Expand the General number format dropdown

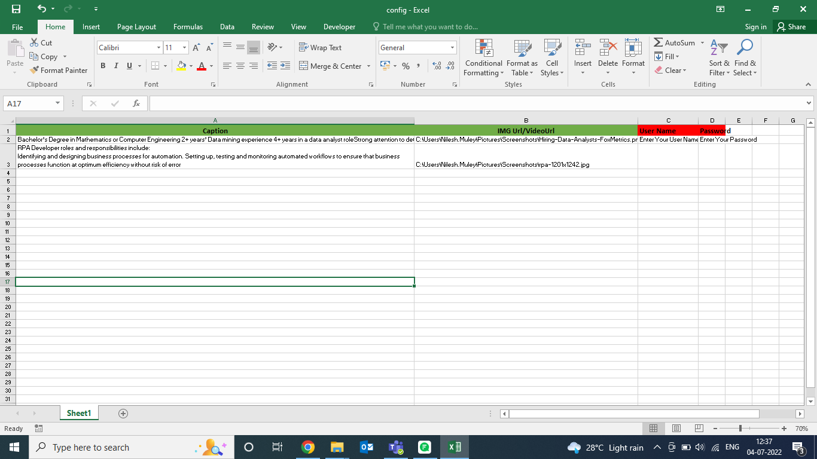click(452, 48)
